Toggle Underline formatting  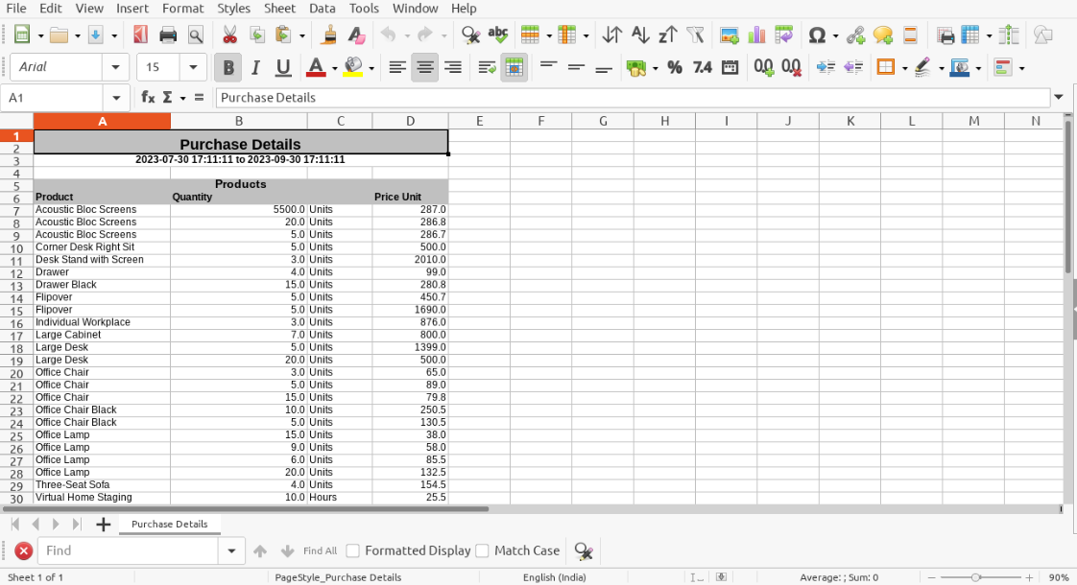(x=283, y=67)
